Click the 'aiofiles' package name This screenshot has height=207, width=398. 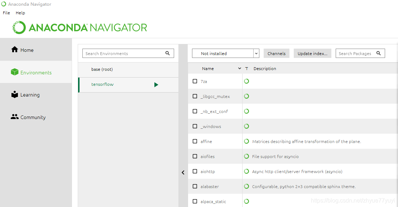click(x=208, y=157)
